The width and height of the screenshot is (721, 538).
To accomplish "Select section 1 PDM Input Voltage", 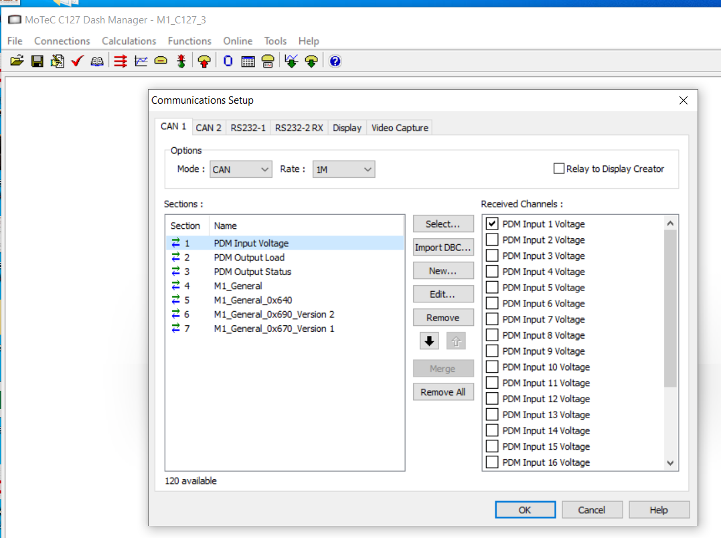I will pyautogui.click(x=285, y=243).
